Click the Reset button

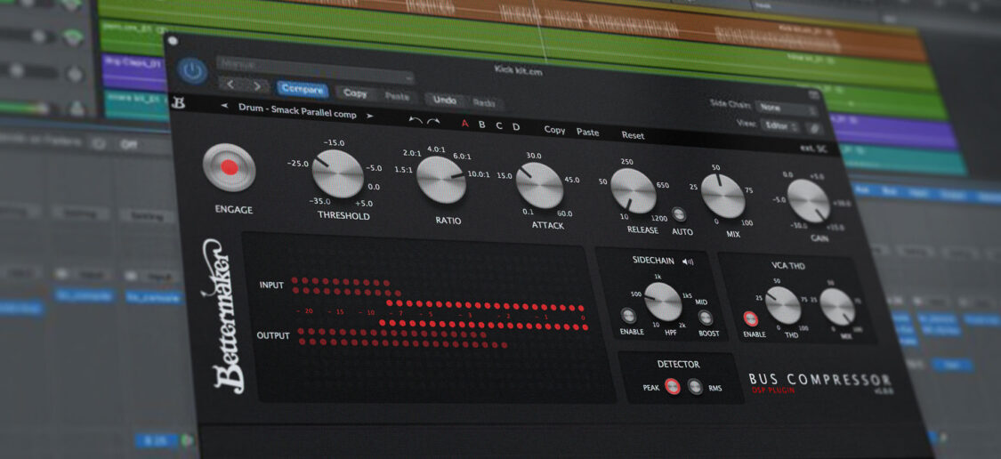tap(634, 135)
